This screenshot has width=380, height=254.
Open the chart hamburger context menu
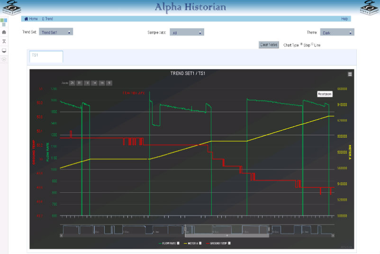pyautogui.click(x=350, y=74)
